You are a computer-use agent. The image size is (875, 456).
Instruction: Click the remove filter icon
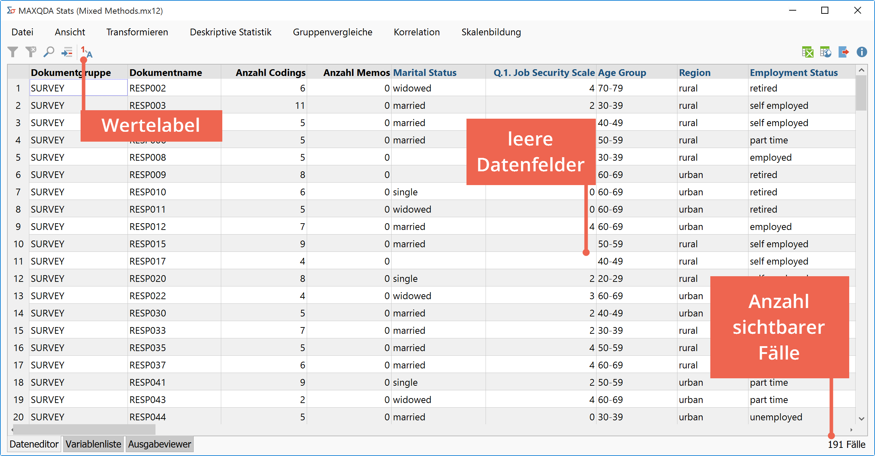coord(31,52)
